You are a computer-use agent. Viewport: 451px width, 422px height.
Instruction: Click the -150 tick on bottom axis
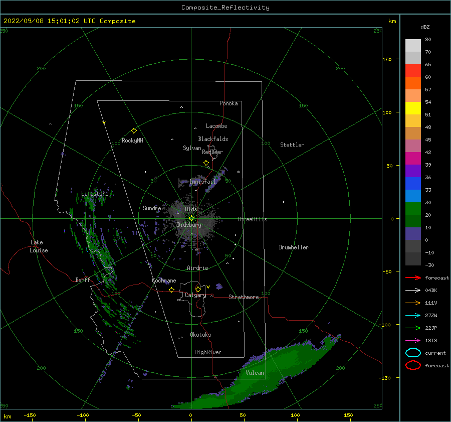[x=30, y=415]
